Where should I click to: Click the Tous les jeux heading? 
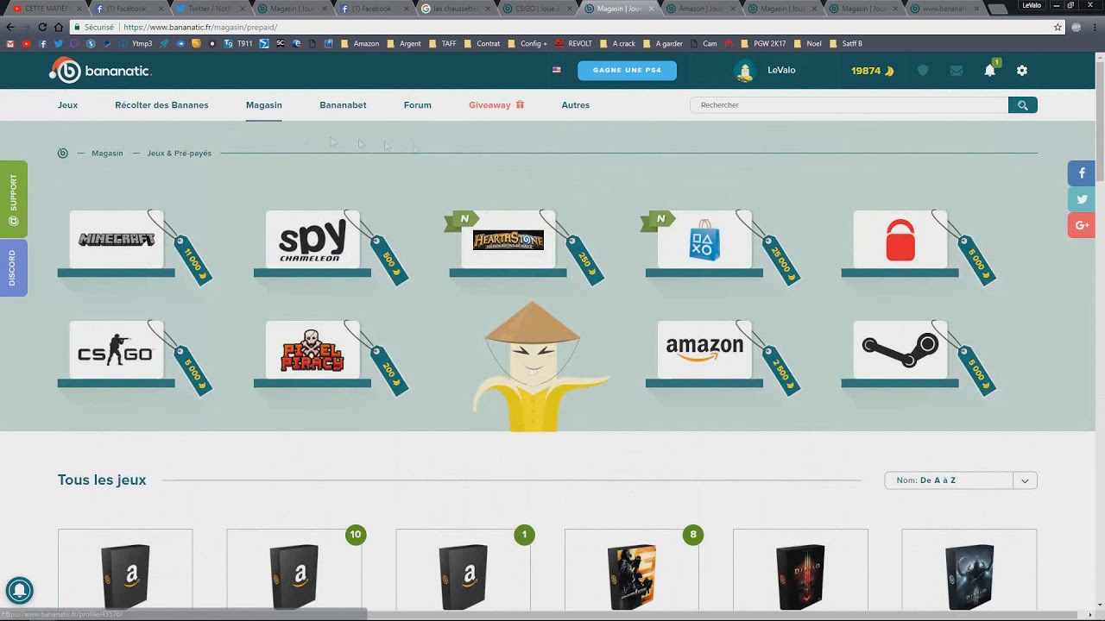[102, 480]
